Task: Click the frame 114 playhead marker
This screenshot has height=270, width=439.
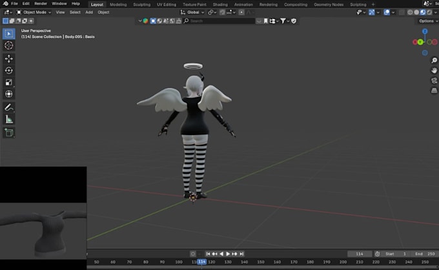Action: point(202,262)
